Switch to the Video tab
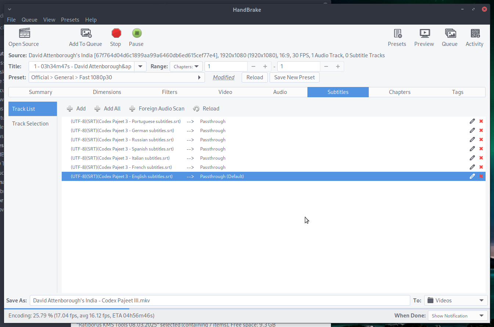Viewport: 494px width, 327px height. pos(225,92)
